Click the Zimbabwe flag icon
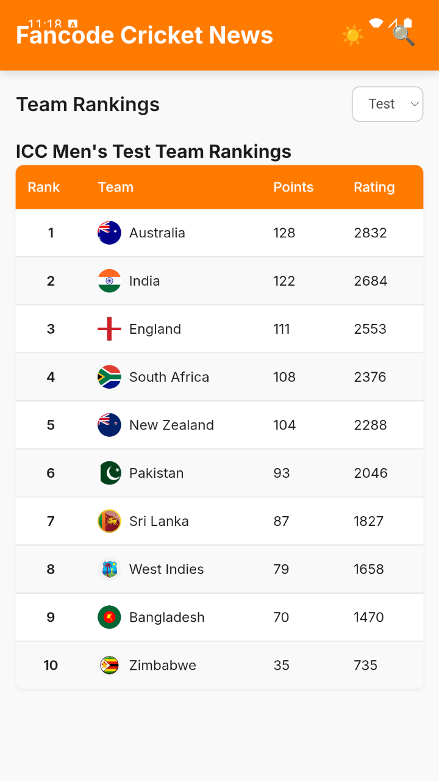Viewport: 439px width, 781px height. coord(110,666)
